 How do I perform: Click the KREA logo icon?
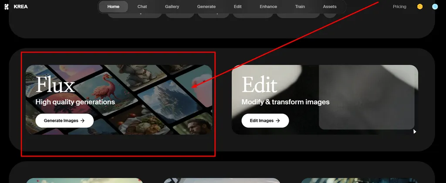tap(7, 7)
